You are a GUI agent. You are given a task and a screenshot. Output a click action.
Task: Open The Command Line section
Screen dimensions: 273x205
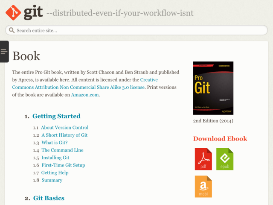tap(62, 150)
